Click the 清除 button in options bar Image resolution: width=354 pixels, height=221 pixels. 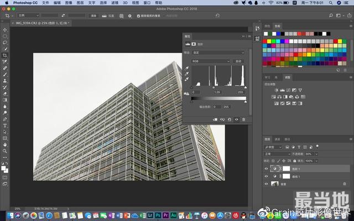pos(93,16)
